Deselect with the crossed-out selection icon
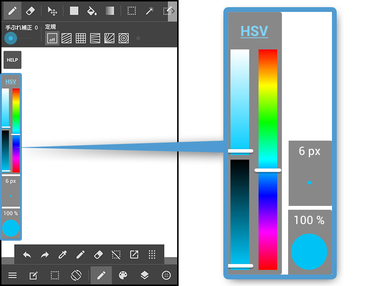This screenshot has width=381, height=286. (x=116, y=255)
